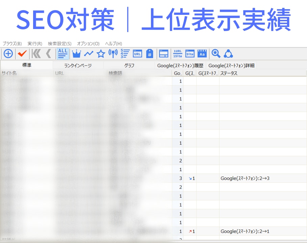
Task: Click the 5-4-3 numbered ranking list icon
Action: 125,54
